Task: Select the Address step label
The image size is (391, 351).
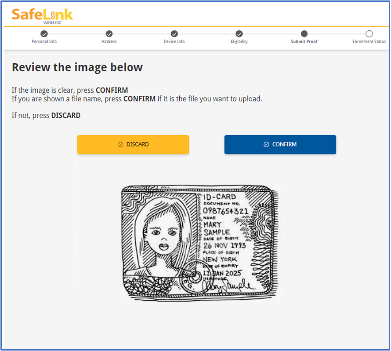Action: point(109,41)
